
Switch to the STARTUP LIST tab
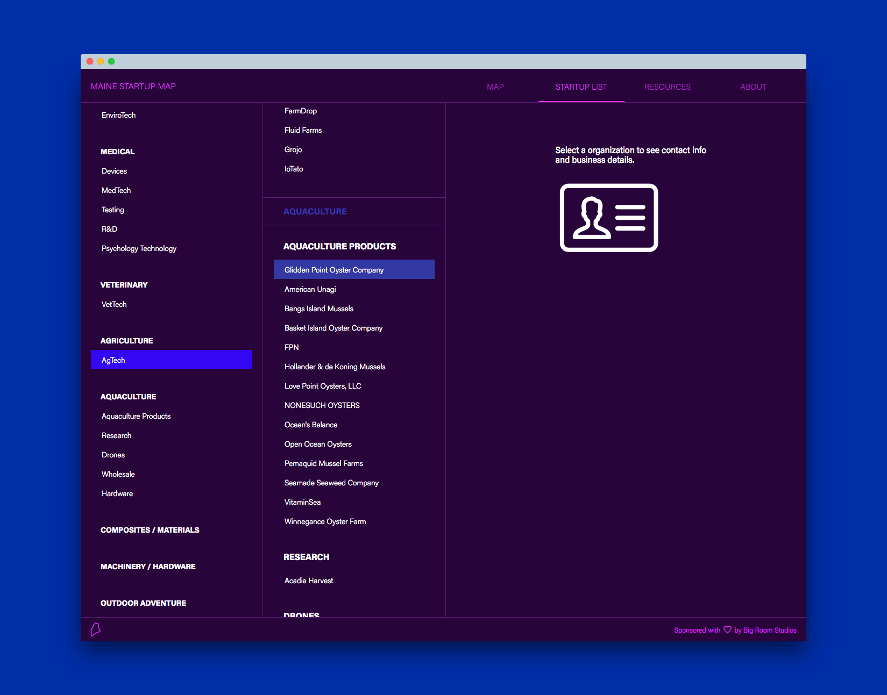(581, 87)
